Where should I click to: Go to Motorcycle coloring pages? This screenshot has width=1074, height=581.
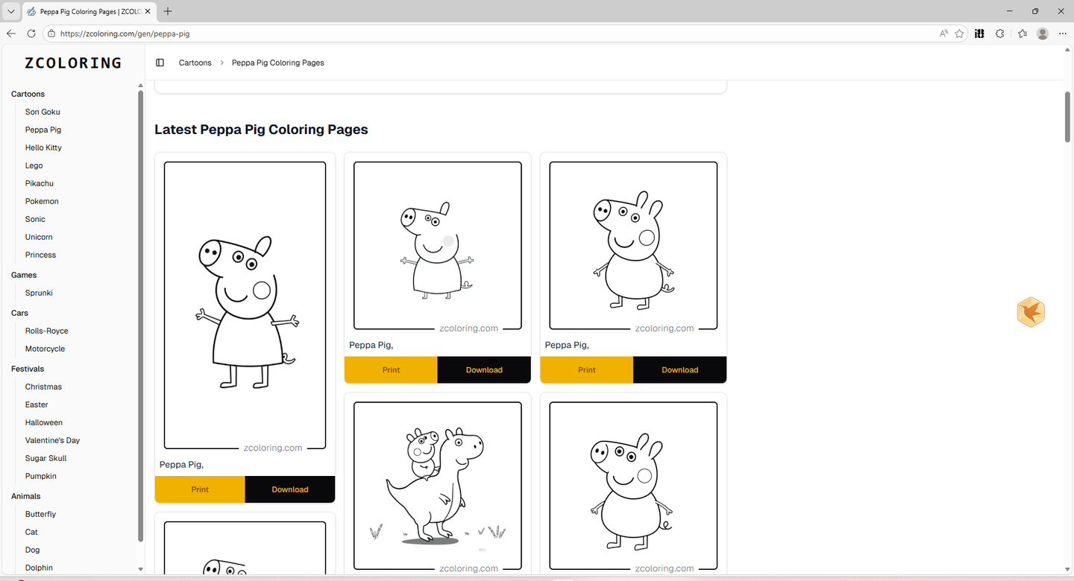45,349
